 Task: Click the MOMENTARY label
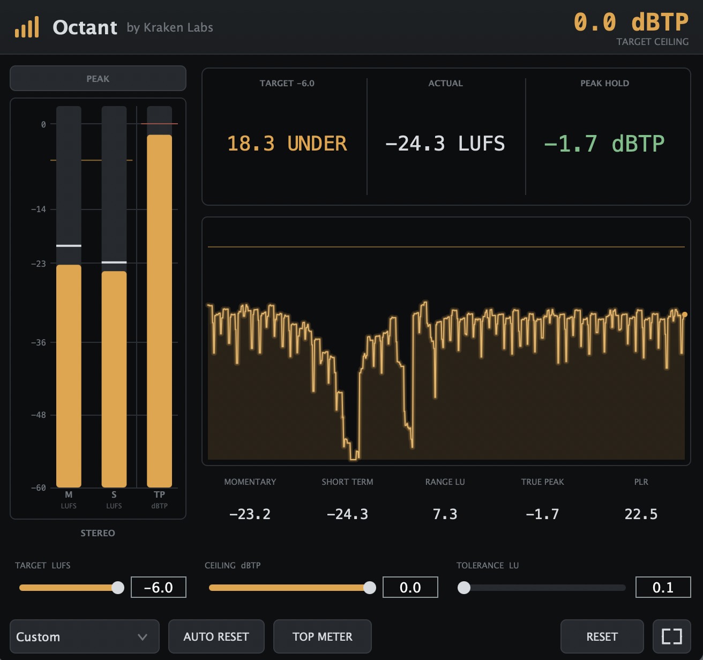[x=250, y=482]
